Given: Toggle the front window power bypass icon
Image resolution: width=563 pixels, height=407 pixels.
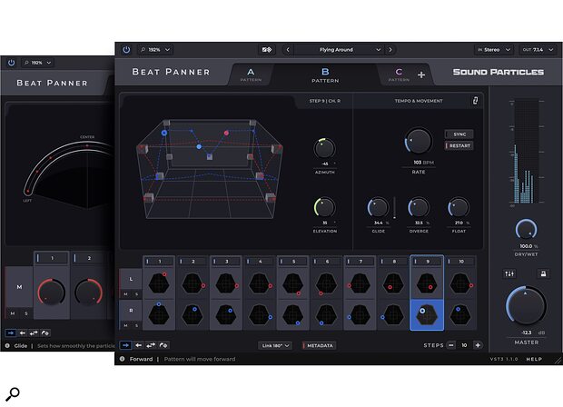Looking at the screenshot, I should (126, 50).
